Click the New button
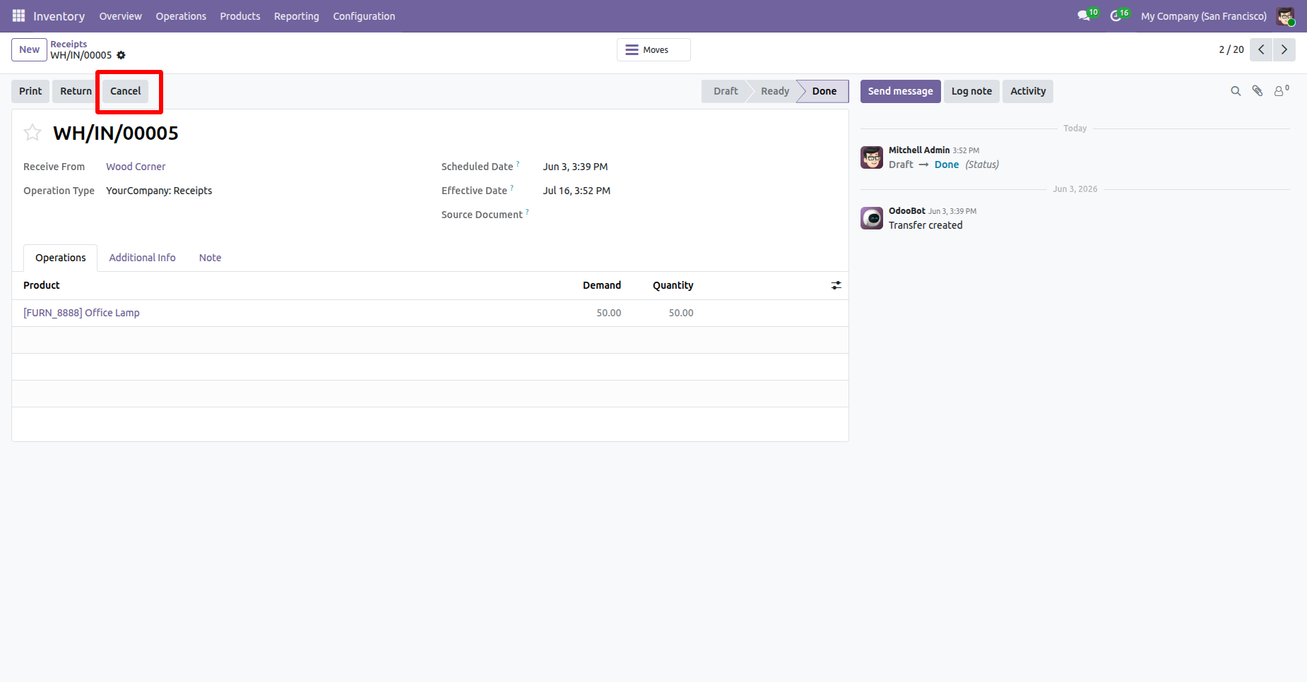The height and width of the screenshot is (682, 1307). click(29, 49)
